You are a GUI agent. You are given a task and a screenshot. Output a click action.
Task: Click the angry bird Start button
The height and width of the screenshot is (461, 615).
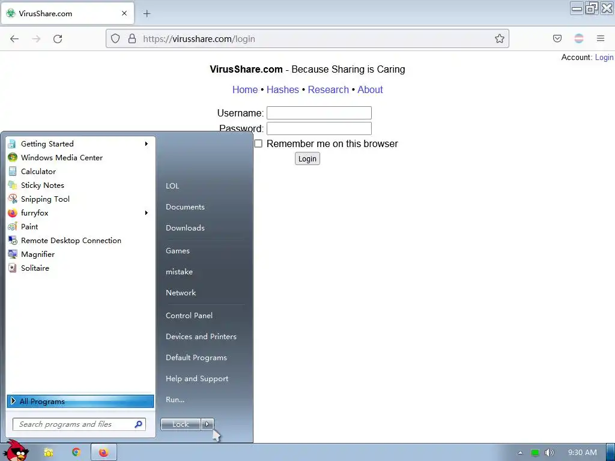click(17, 451)
